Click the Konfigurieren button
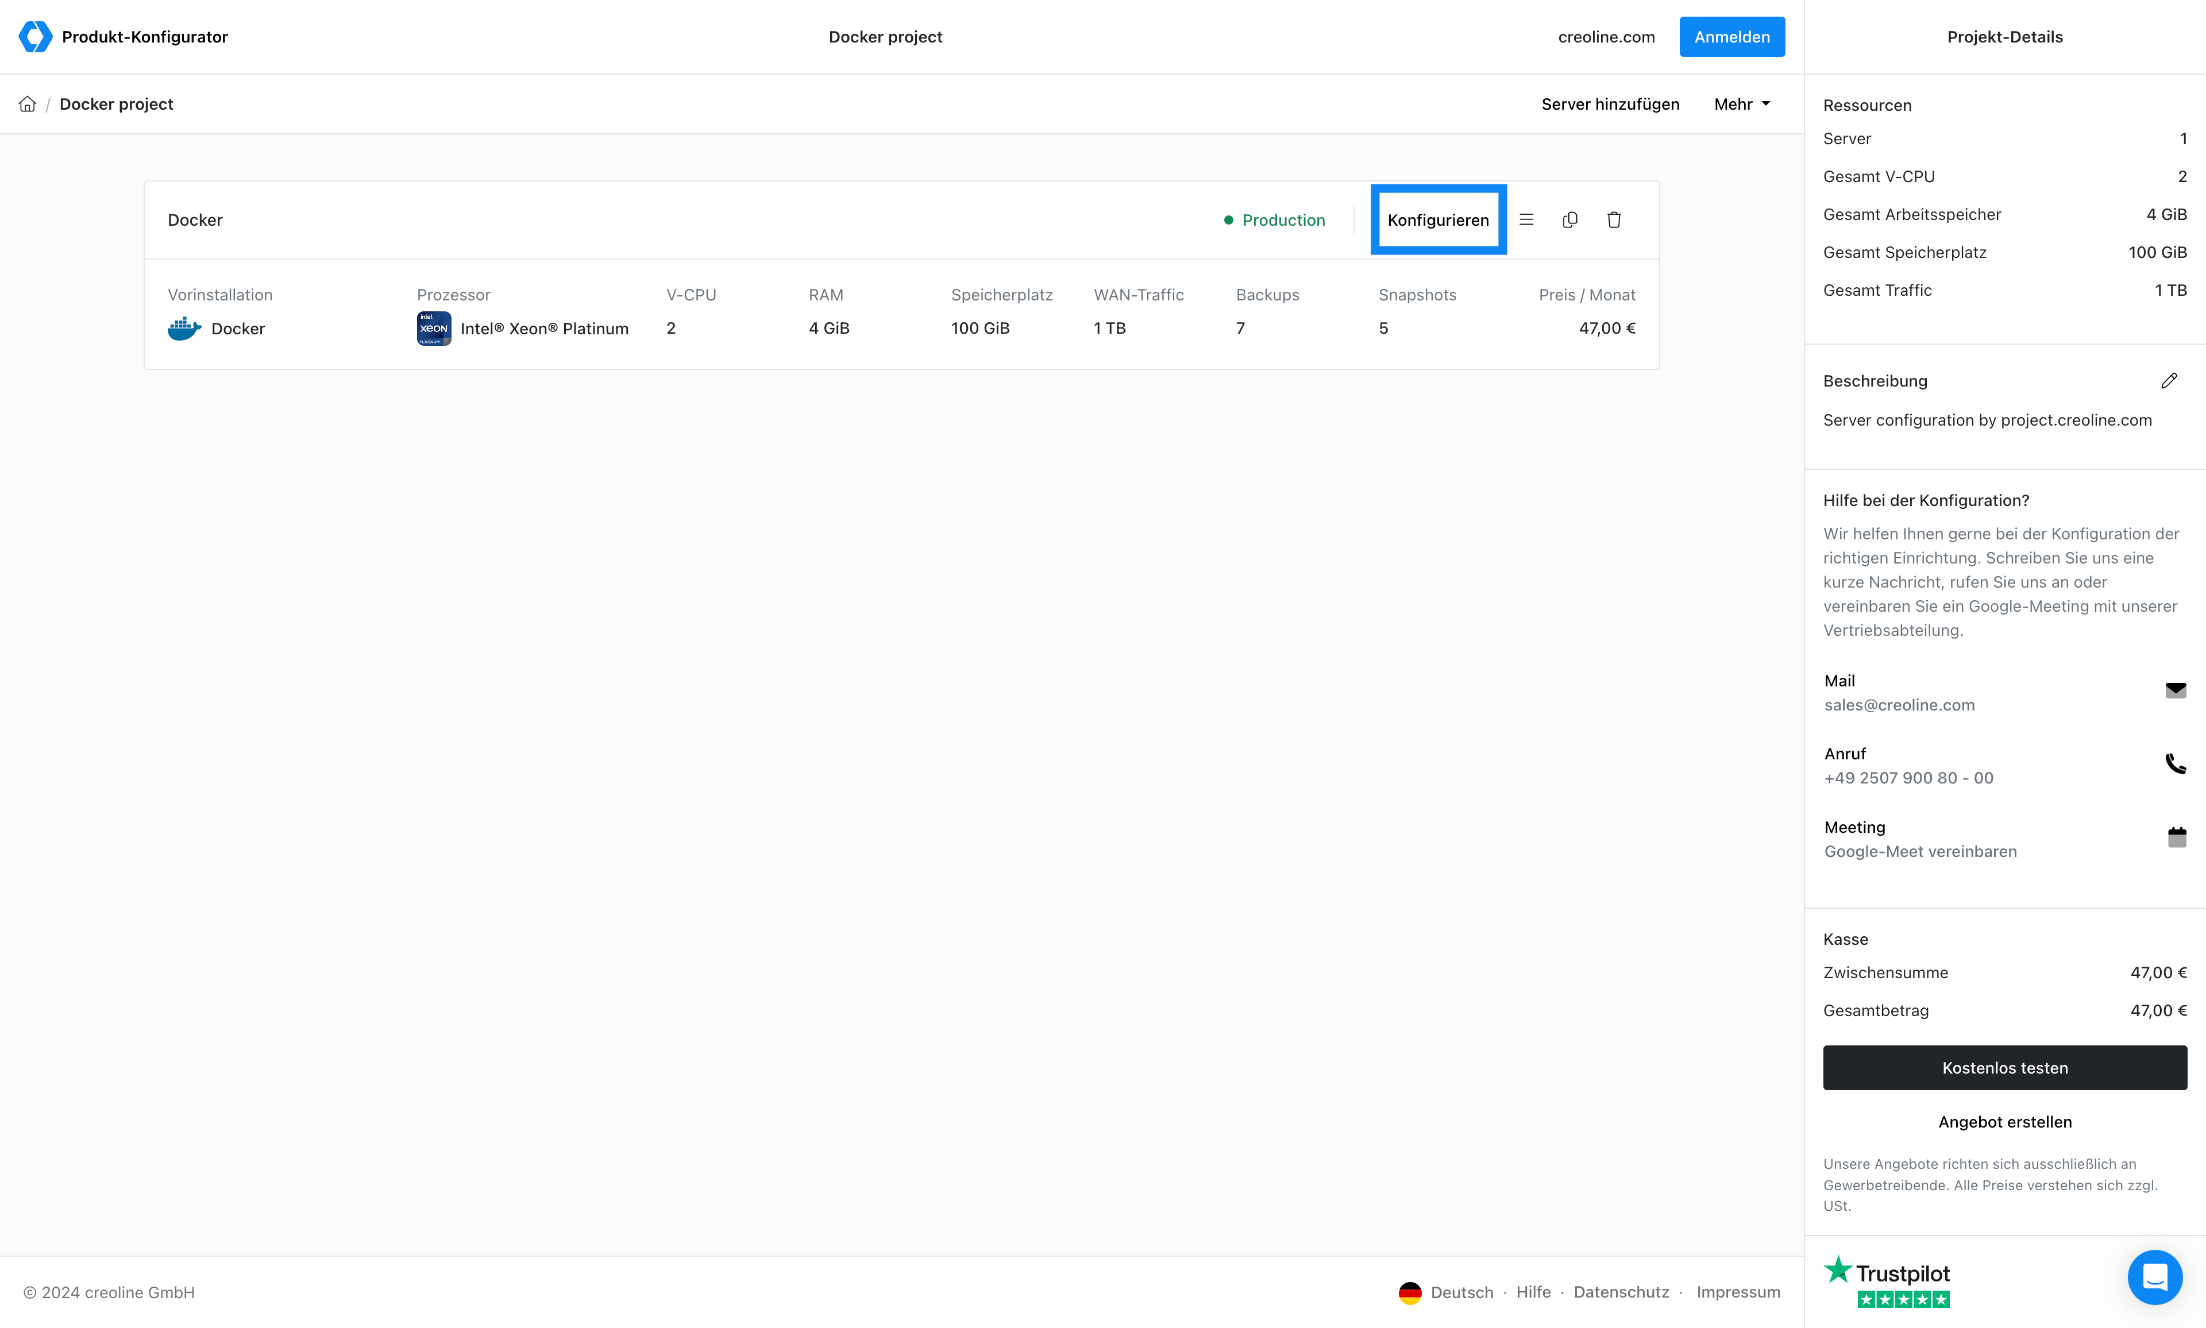The height and width of the screenshot is (1328, 2206). click(1438, 219)
